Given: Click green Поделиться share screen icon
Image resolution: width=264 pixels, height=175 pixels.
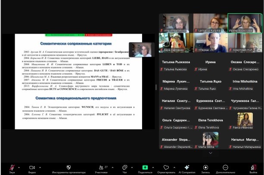Looking at the screenshot, I should click(x=145, y=167).
